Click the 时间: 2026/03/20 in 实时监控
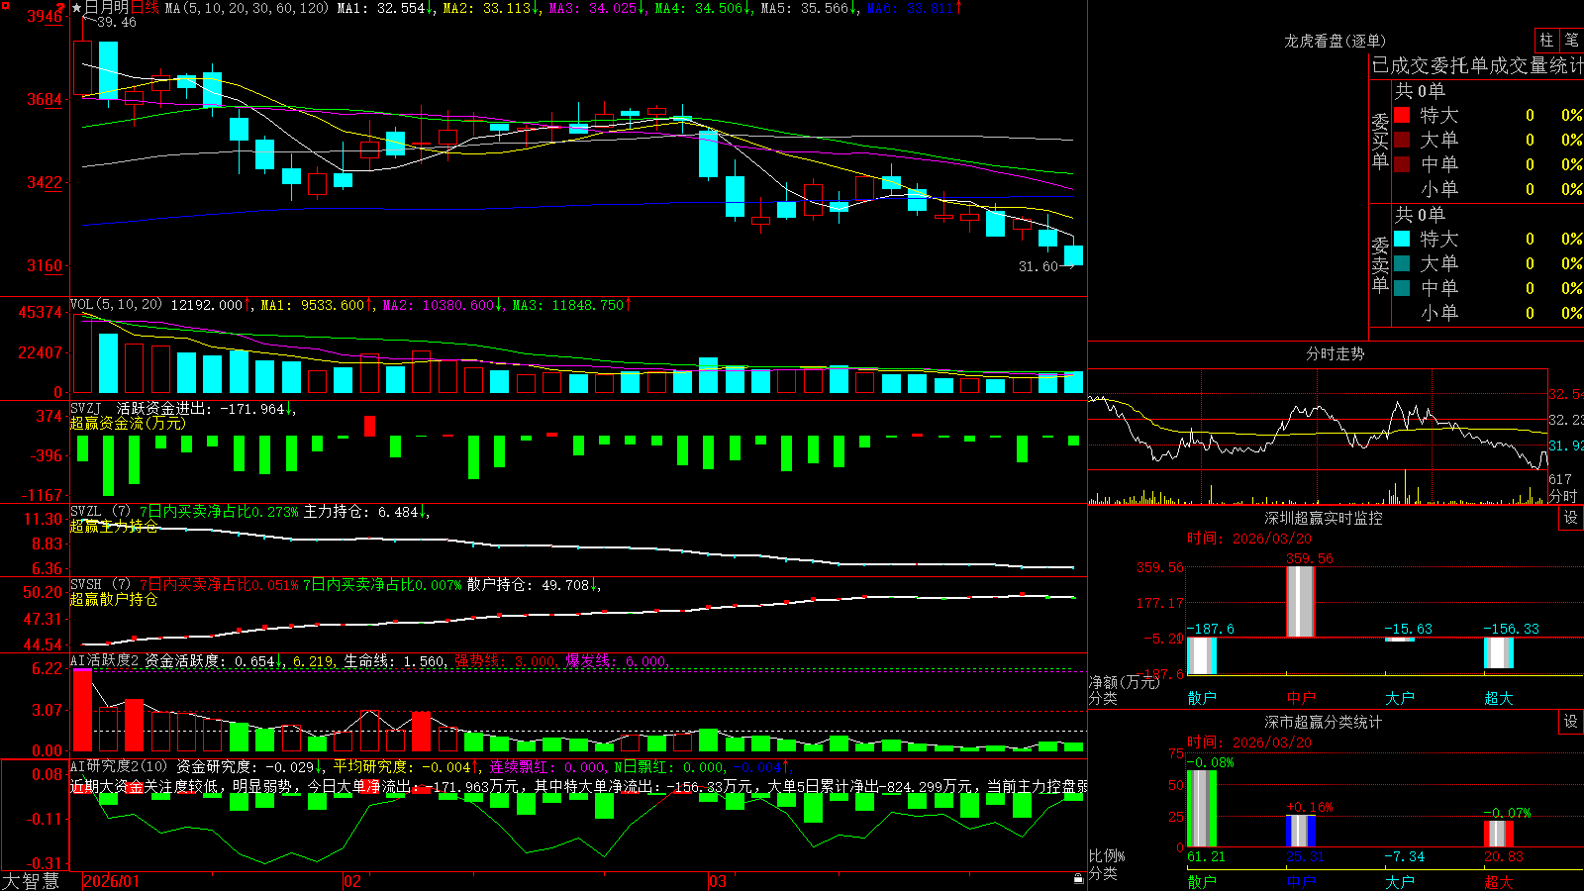Screen dimensions: 1584x891 coord(1249,539)
